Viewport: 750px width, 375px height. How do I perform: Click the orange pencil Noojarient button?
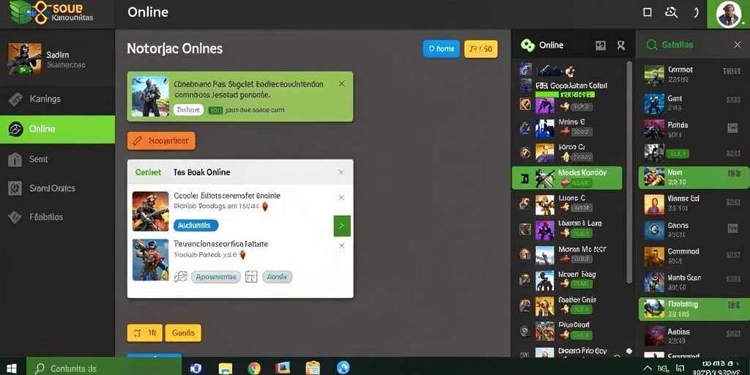(161, 141)
